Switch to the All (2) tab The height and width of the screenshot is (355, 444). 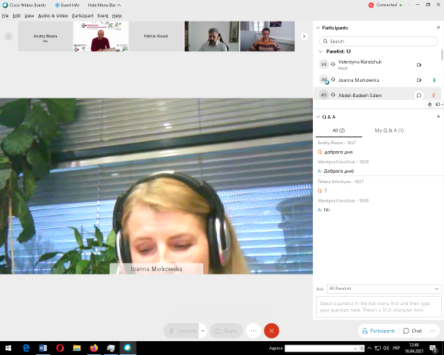[x=339, y=130]
